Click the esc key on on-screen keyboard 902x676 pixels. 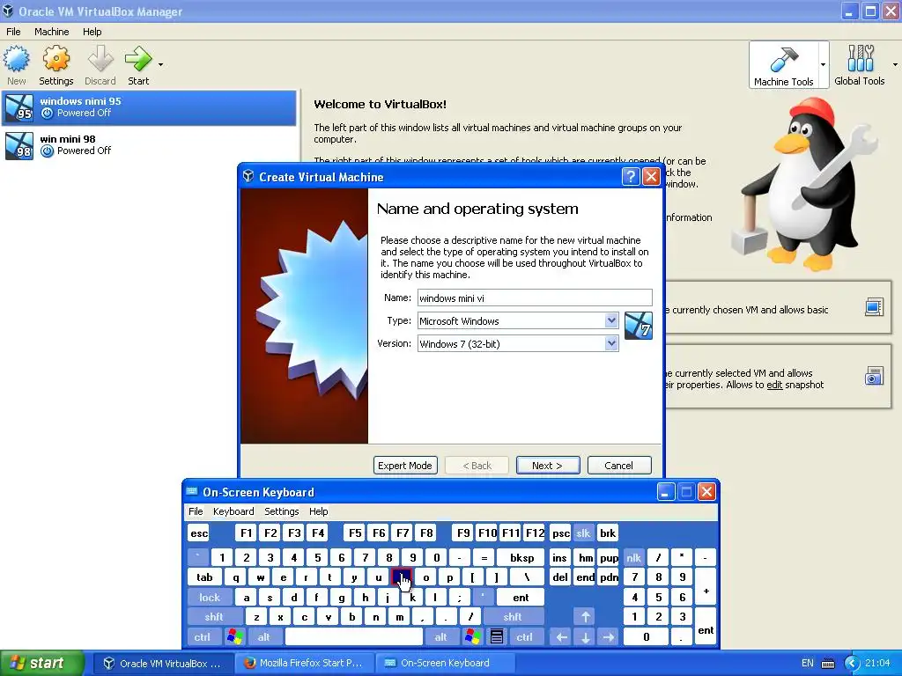pyautogui.click(x=199, y=533)
